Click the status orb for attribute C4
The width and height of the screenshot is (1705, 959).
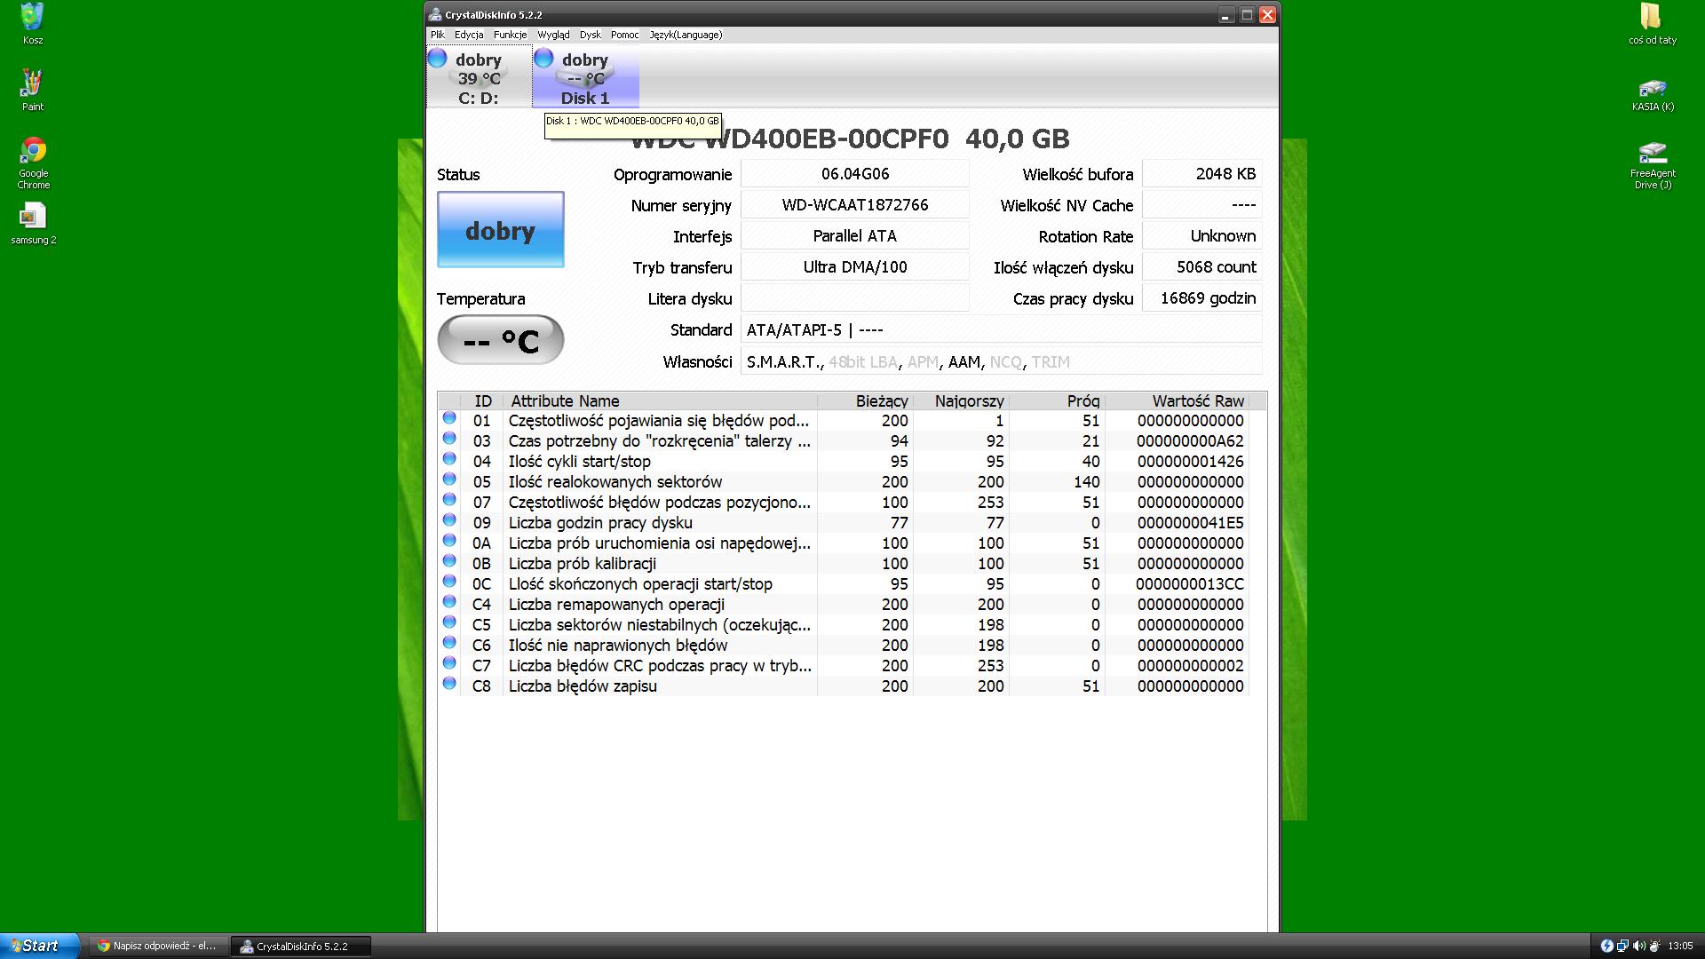tap(449, 602)
